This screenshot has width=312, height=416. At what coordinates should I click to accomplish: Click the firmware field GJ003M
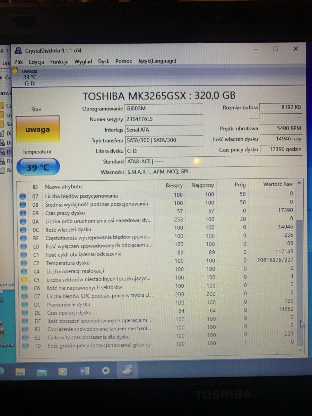(164, 109)
